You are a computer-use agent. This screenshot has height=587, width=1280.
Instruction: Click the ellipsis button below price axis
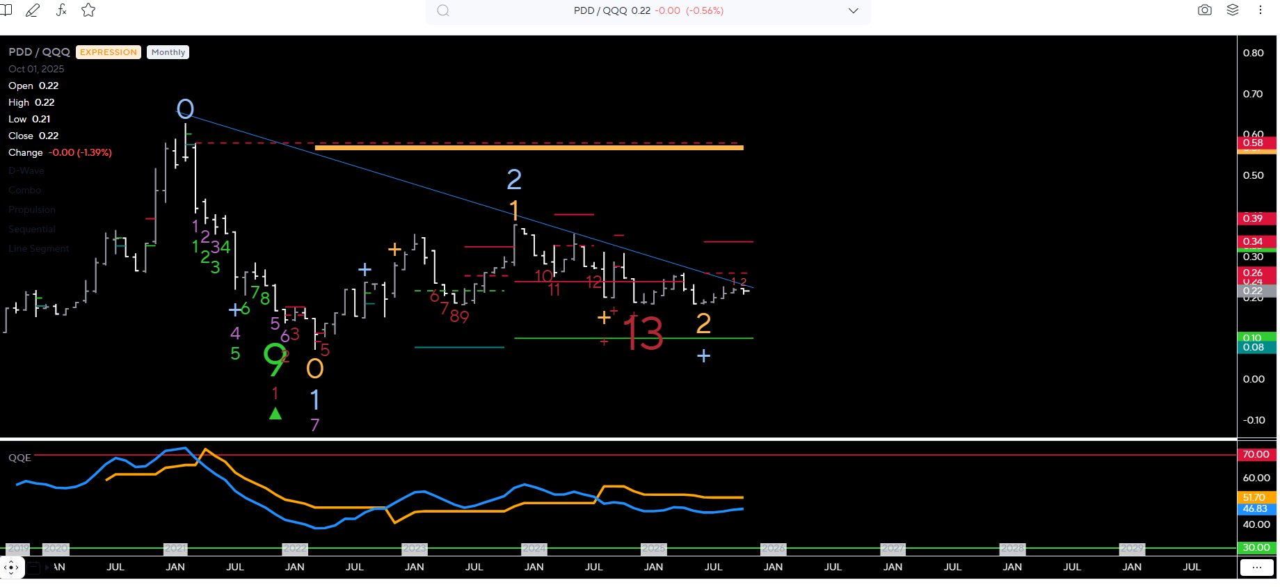pyautogui.click(x=1256, y=568)
